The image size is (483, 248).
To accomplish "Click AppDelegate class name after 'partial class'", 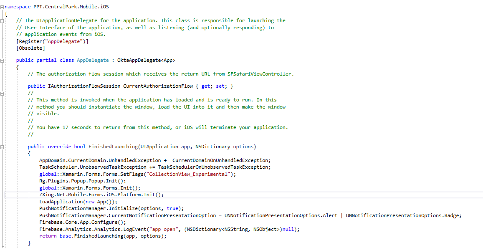I will point(93,60).
